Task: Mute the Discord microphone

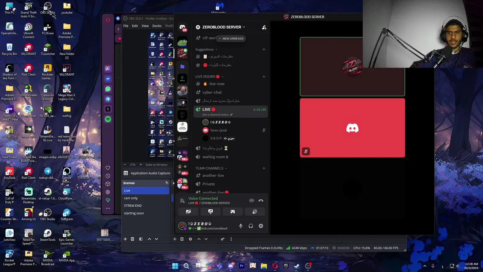Action: click(x=241, y=226)
